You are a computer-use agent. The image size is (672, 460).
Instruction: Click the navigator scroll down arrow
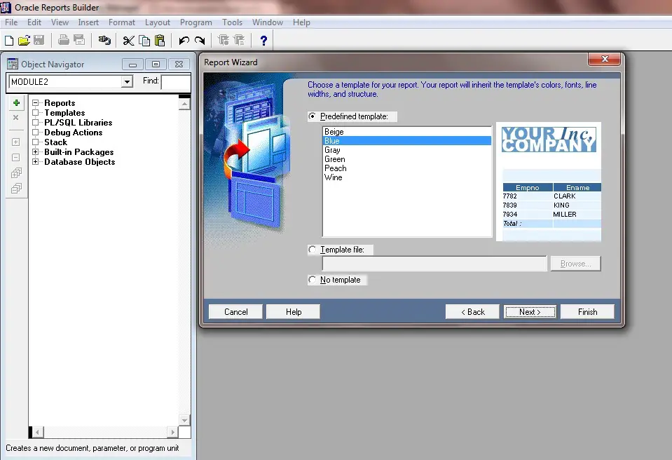pyautogui.click(x=184, y=420)
